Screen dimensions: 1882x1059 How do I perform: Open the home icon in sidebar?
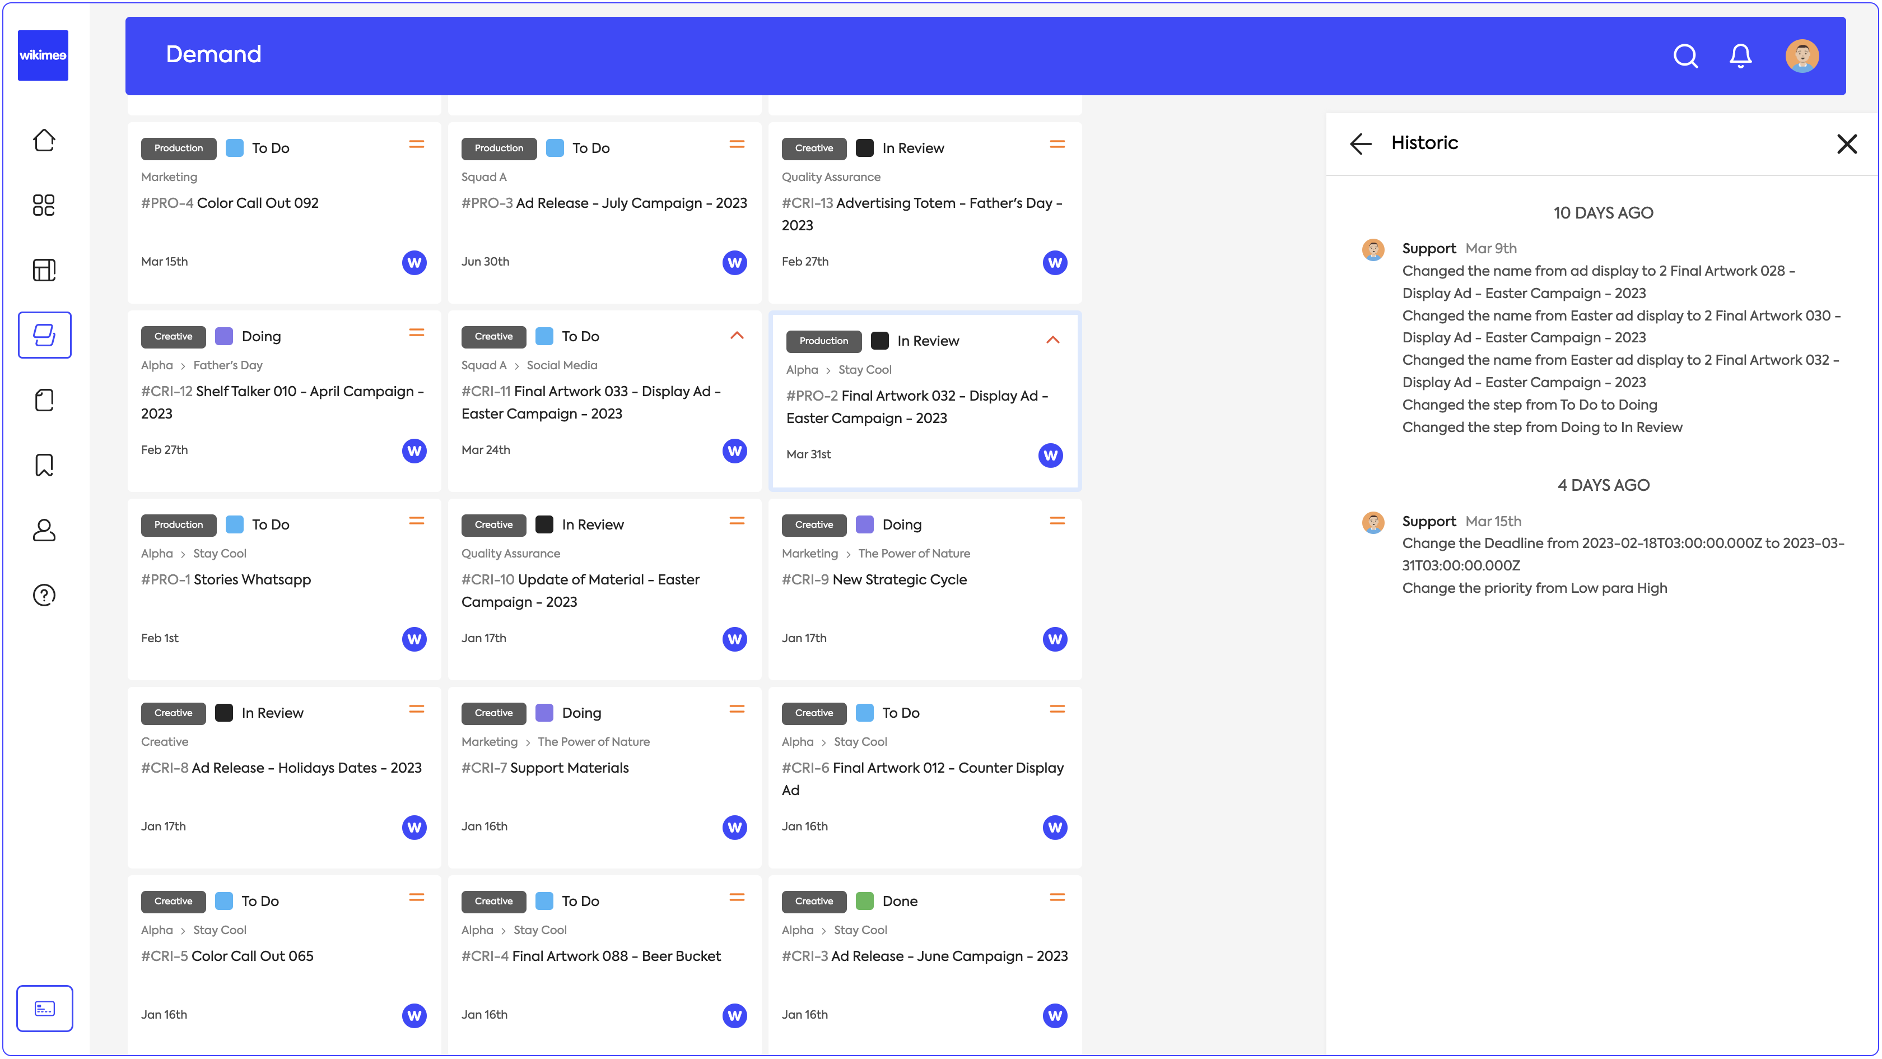click(44, 140)
